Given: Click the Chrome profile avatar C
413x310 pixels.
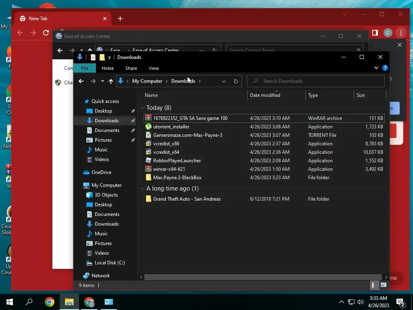Looking at the screenshot, I should 388,33.
